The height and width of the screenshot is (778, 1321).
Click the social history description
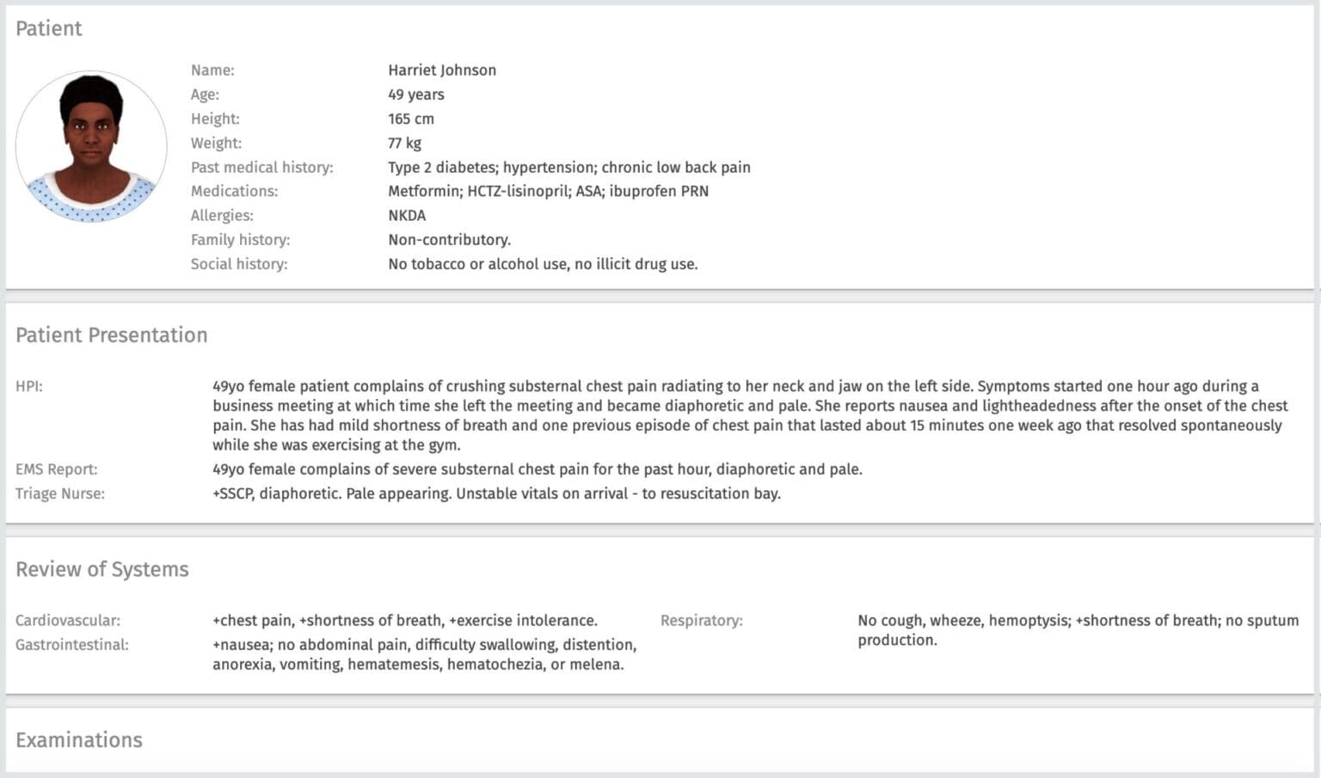(x=543, y=264)
